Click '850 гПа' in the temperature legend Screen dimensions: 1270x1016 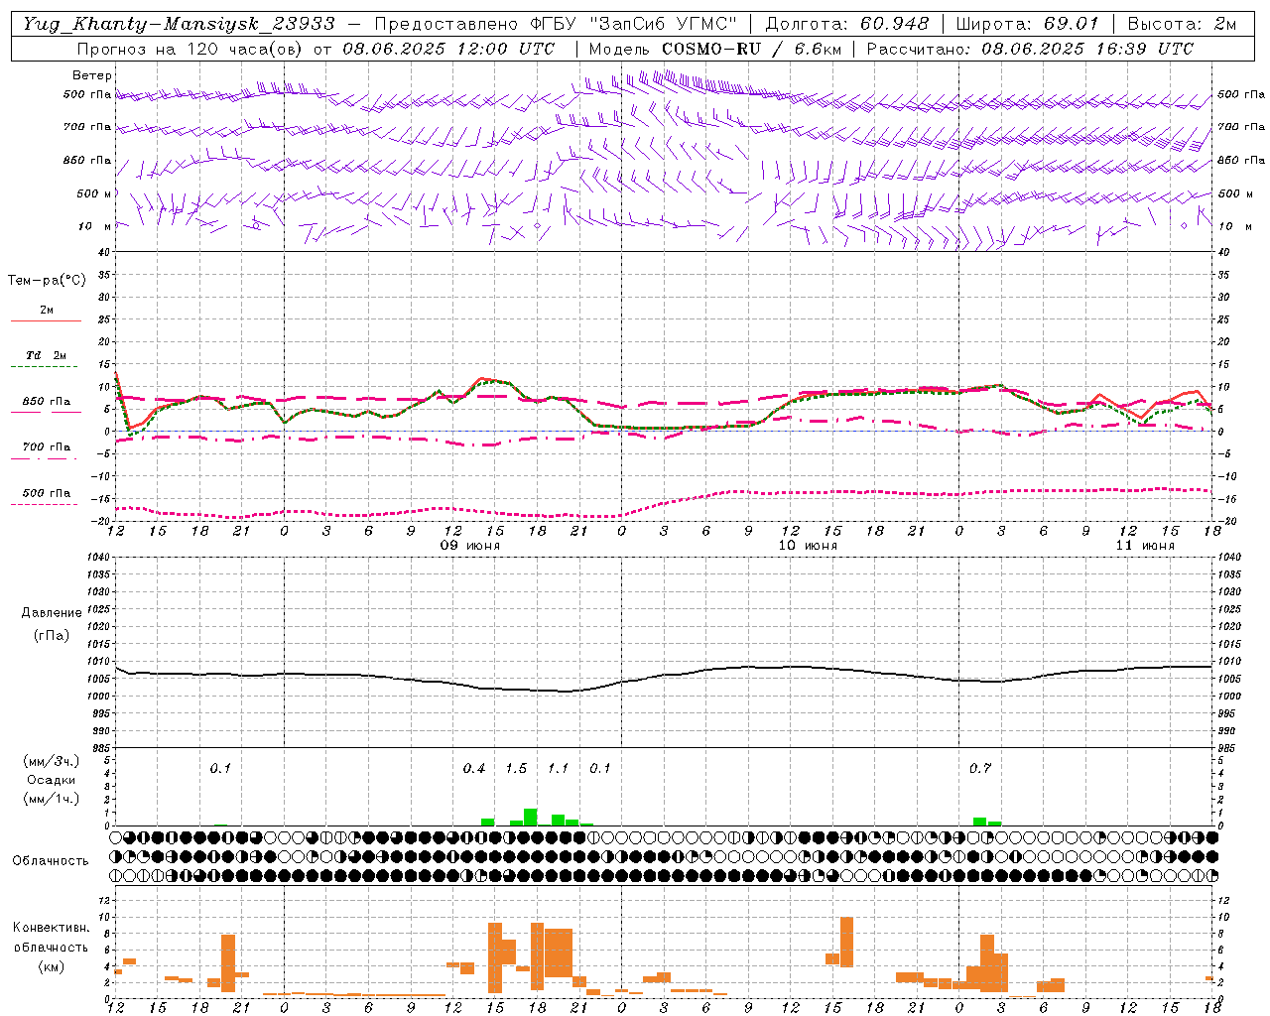tap(47, 402)
